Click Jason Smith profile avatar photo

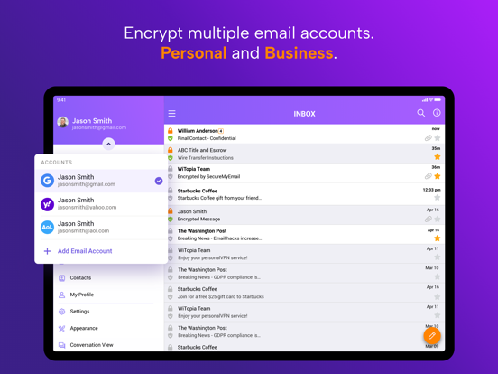tap(63, 122)
